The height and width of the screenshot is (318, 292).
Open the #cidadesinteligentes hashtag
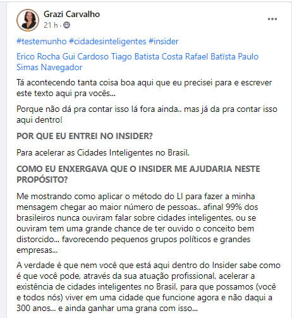pos(107,41)
